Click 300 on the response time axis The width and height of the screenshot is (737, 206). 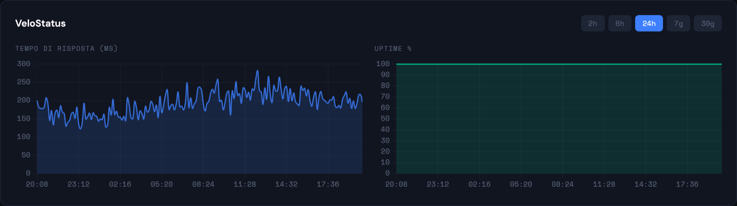(24, 64)
